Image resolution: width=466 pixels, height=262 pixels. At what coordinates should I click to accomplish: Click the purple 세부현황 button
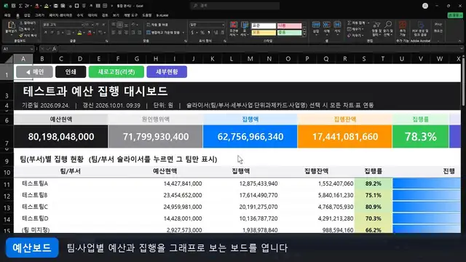pos(167,71)
